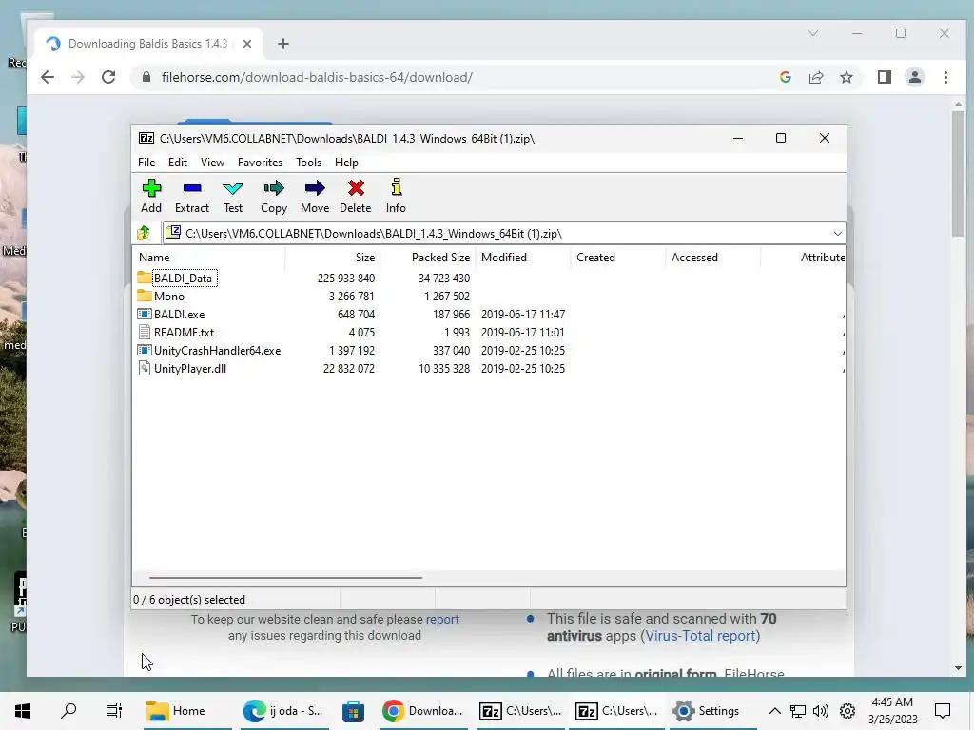Open Windows Start menu
This screenshot has width=974, height=730.
[23, 711]
